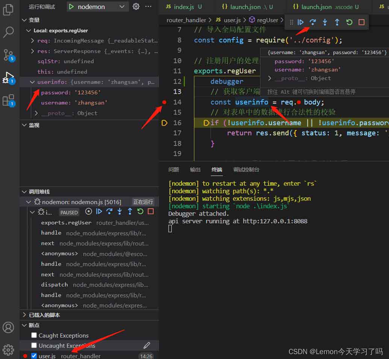Image resolution: width=389 pixels, height=359 pixels.
Task: Toggle inline breakpoint dot before body on line 14
Action: click(x=299, y=102)
